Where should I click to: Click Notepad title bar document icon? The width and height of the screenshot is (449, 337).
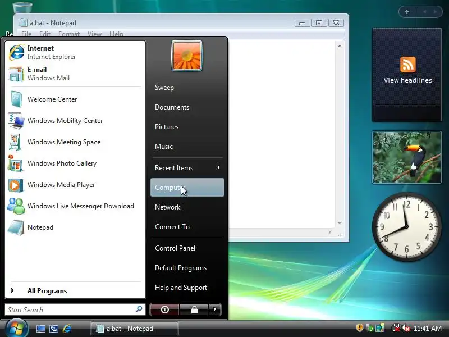[x=23, y=22]
